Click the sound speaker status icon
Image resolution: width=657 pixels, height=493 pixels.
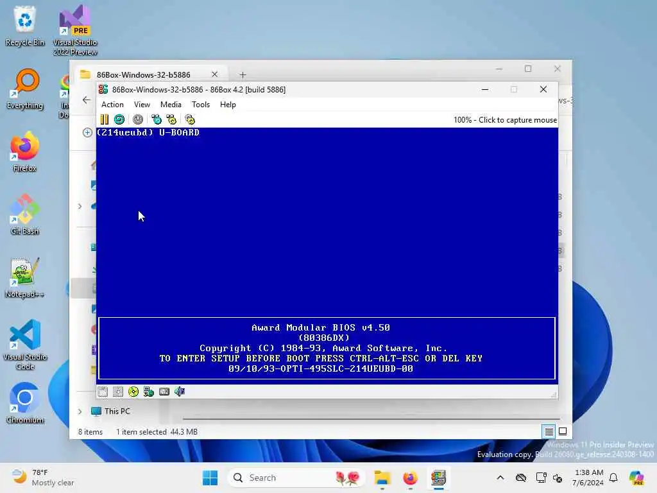(180, 392)
